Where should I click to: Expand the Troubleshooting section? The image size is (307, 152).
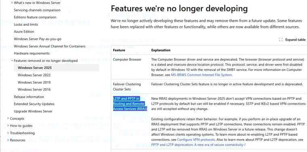8,133
